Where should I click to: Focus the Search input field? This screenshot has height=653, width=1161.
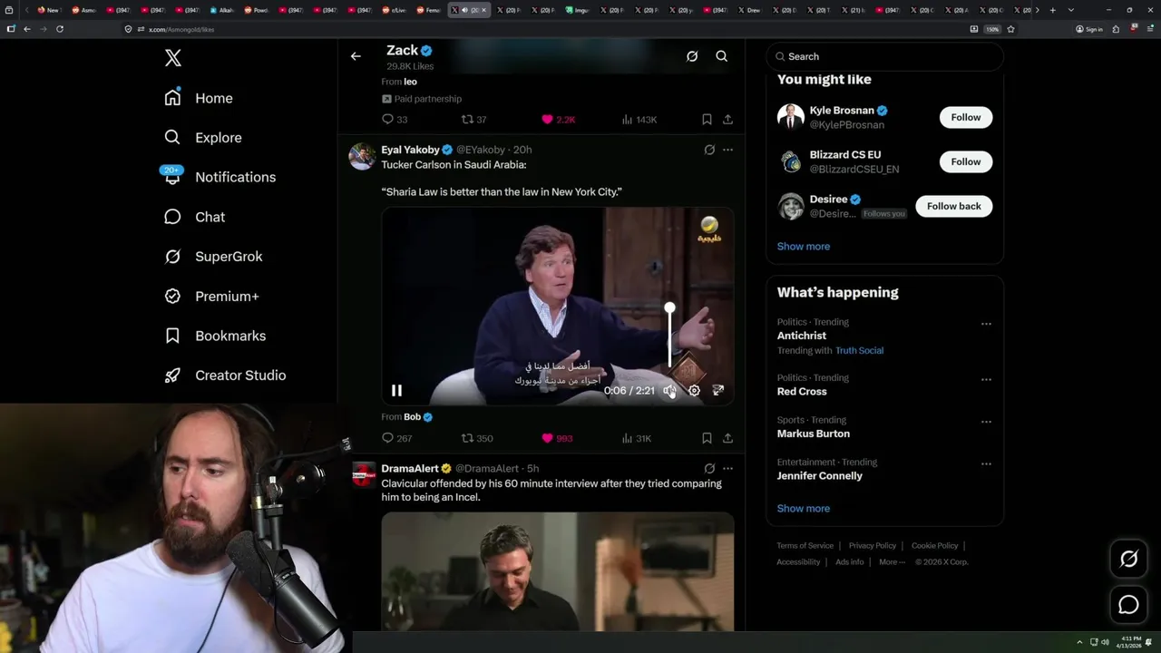(884, 56)
